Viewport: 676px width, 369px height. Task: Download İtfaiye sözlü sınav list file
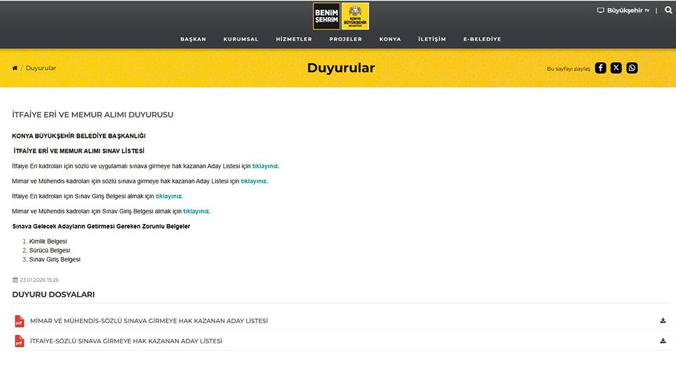(x=663, y=341)
